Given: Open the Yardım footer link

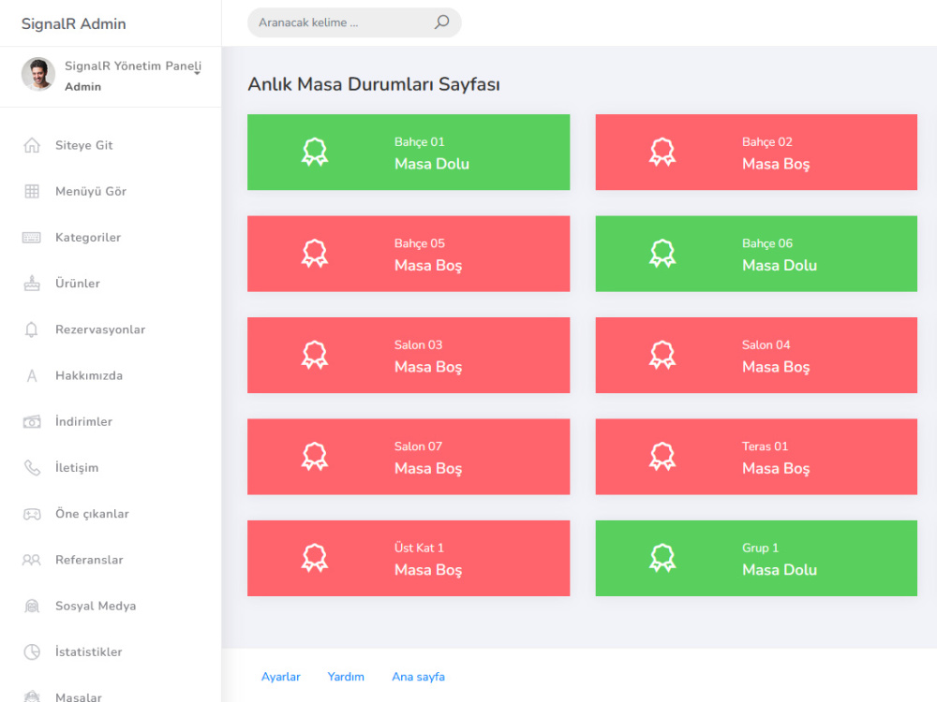Looking at the screenshot, I should point(346,677).
